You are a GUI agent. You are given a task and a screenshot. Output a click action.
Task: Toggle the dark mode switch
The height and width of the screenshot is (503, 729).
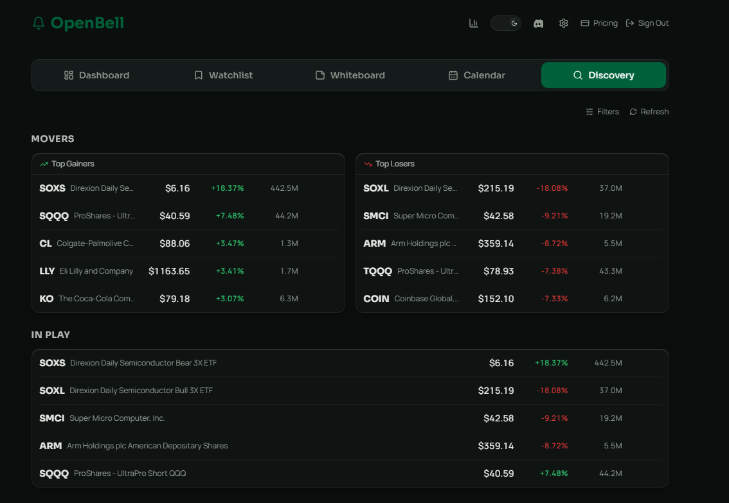click(506, 22)
